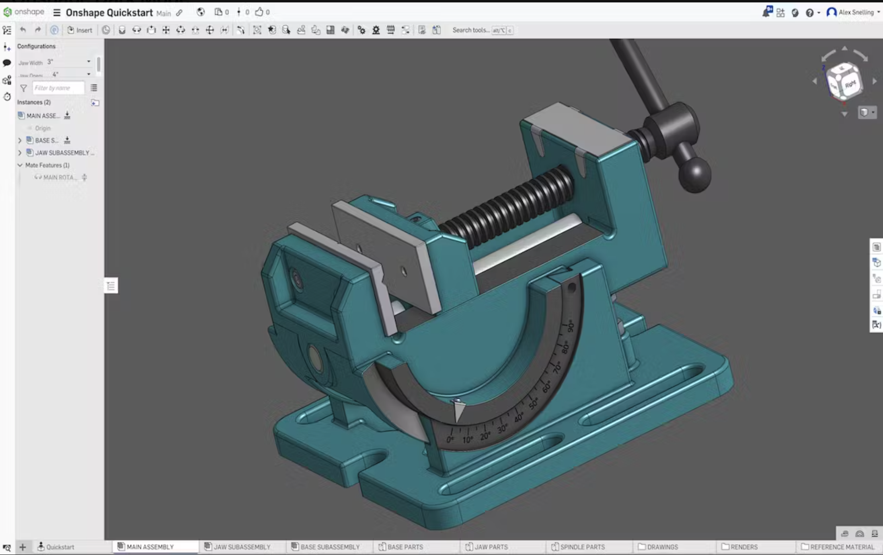The height and width of the screenshot is (555, 883).
Task: Open the feature list toggle icon at toolbar start
Action: pos(7,30)
